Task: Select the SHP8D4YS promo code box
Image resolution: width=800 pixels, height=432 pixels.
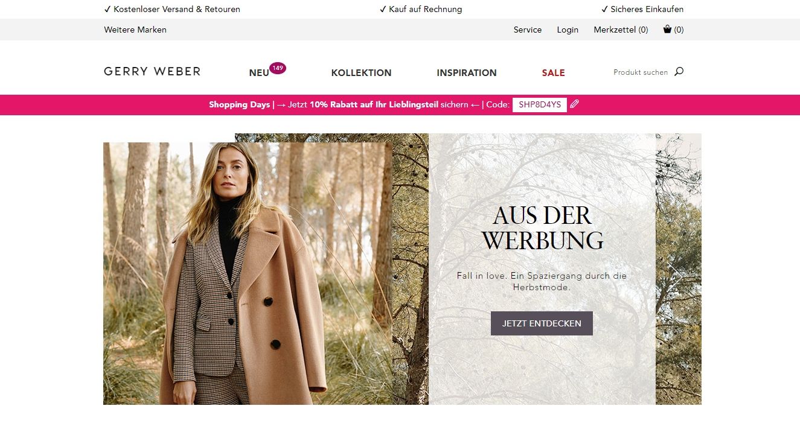Action: coord(540,104)
